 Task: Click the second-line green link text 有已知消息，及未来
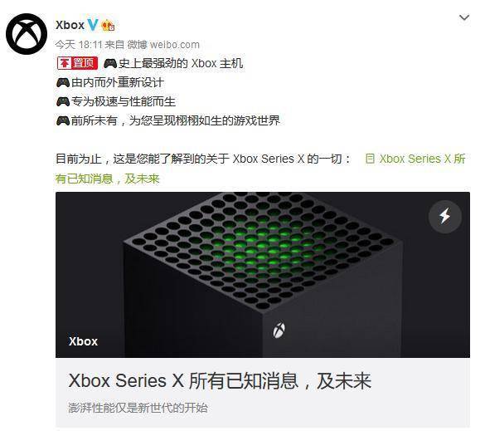pos(107,179)
